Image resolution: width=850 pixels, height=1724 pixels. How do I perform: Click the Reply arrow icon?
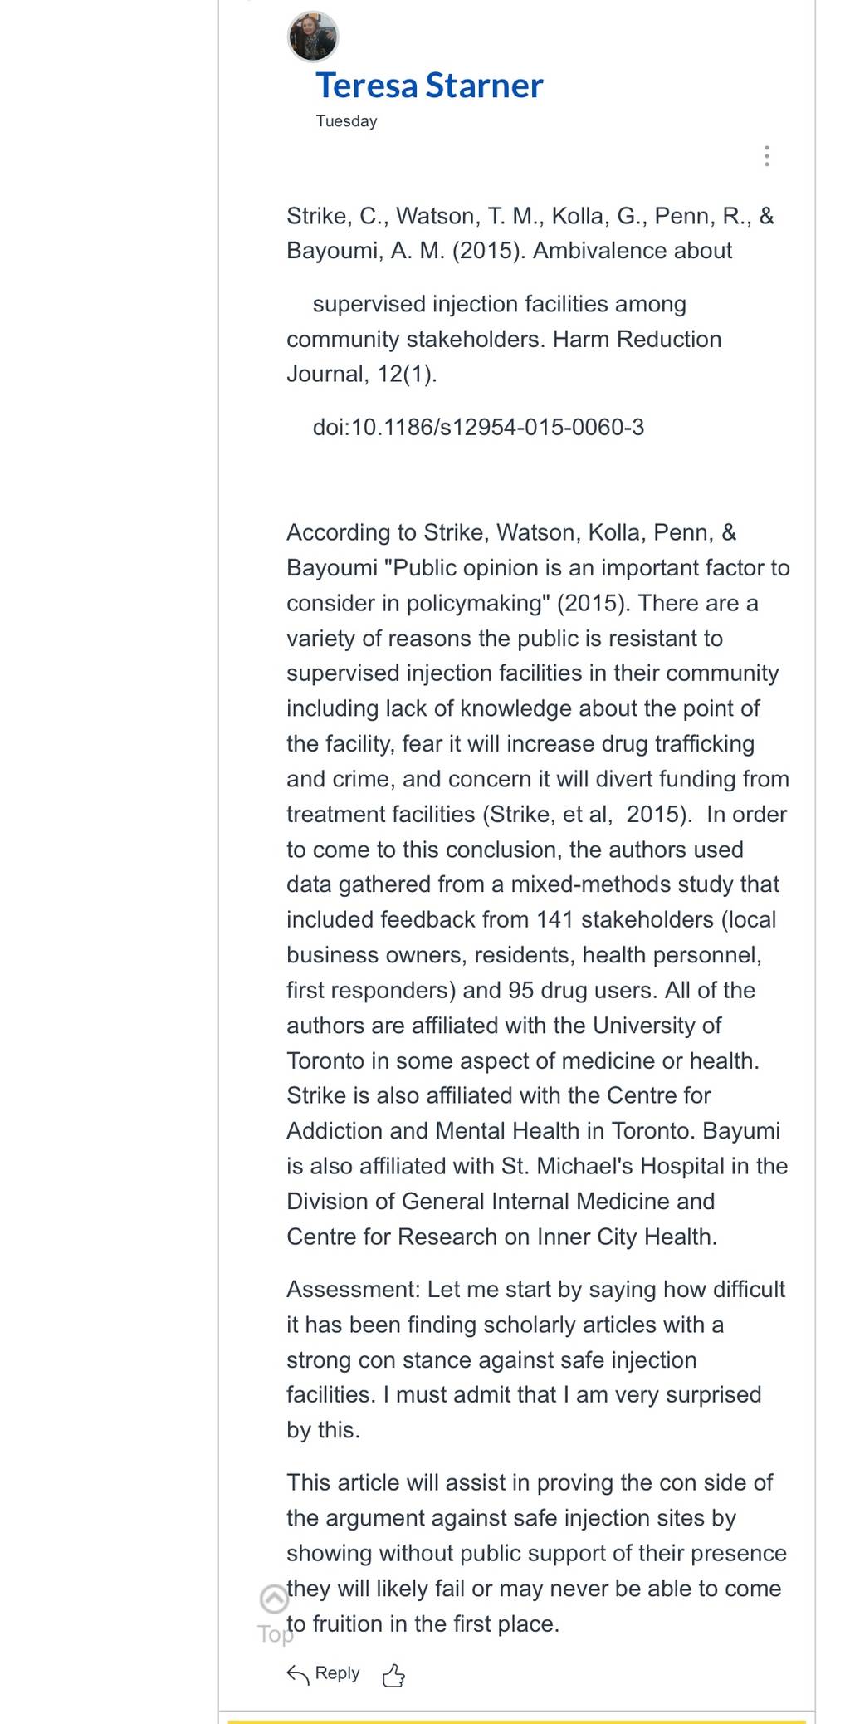tap(297, 1674)
